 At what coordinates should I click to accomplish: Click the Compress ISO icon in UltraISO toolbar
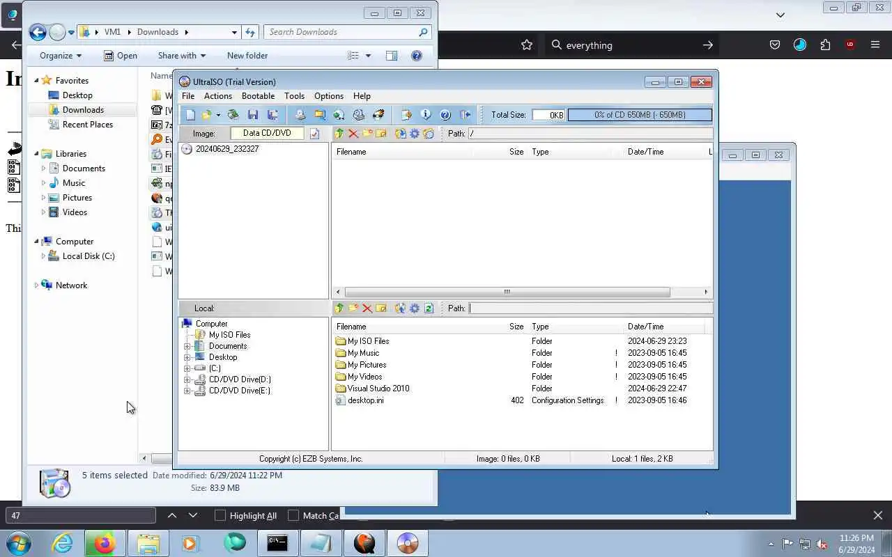[x=320, y=115]
